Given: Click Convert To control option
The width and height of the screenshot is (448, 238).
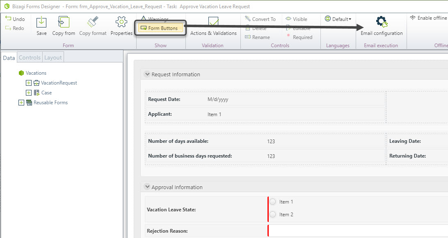Looking at the screenshot, I should click(x=260, y=19).
